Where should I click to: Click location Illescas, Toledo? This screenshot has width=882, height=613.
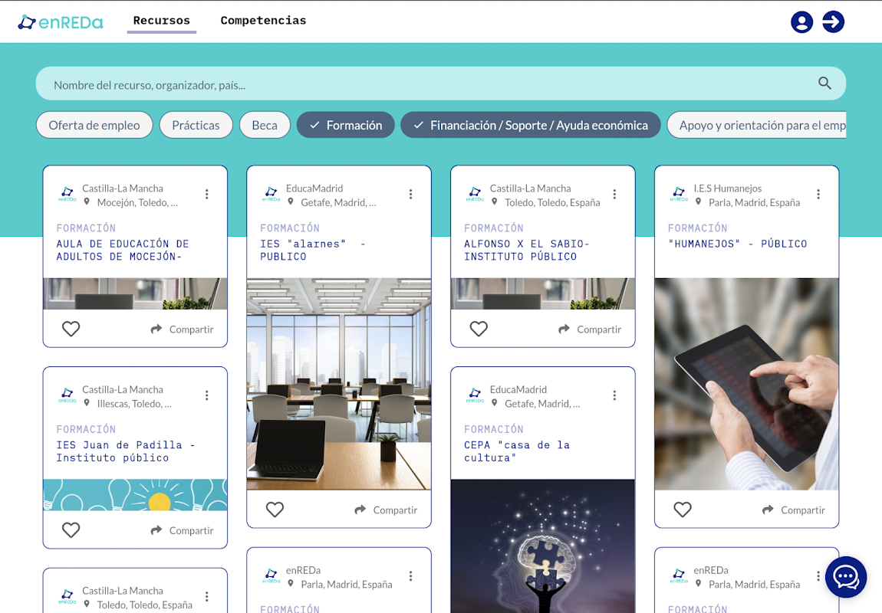point(134,403)
